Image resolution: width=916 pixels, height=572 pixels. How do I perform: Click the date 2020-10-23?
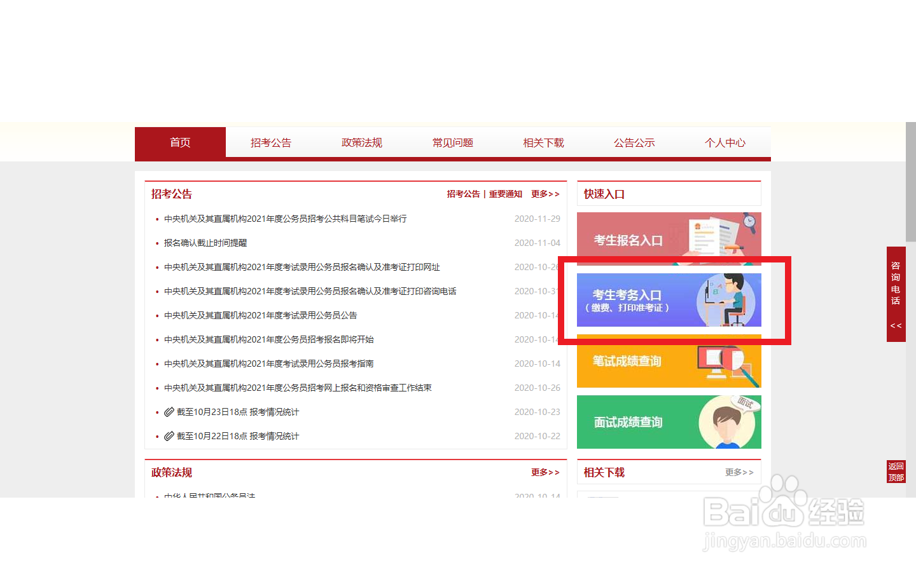click(x=538, y=412)
